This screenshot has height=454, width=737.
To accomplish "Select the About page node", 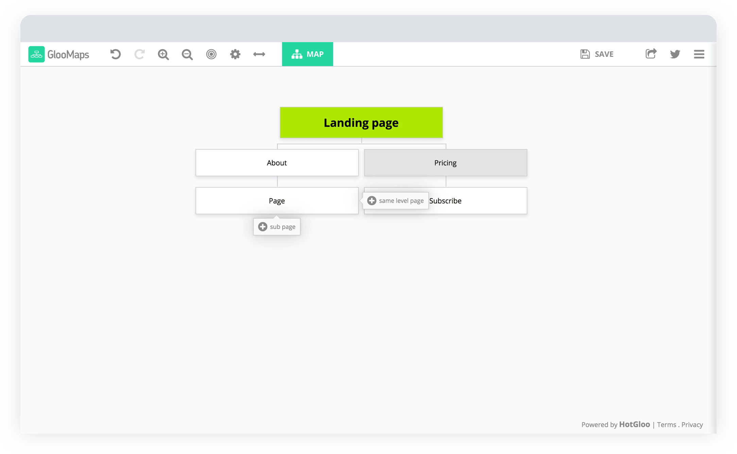I will 277,163.
